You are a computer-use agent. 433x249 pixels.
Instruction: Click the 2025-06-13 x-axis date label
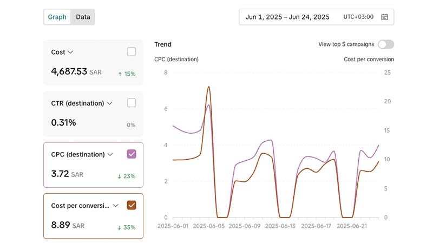pyautogui.click(x=280, y=226)
